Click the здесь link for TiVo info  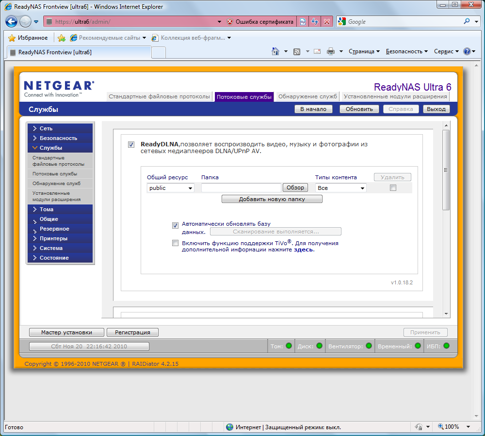[303, 249]
